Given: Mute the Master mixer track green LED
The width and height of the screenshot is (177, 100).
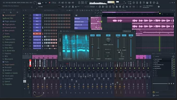Looking at the screenshot, I should (29, 68).
